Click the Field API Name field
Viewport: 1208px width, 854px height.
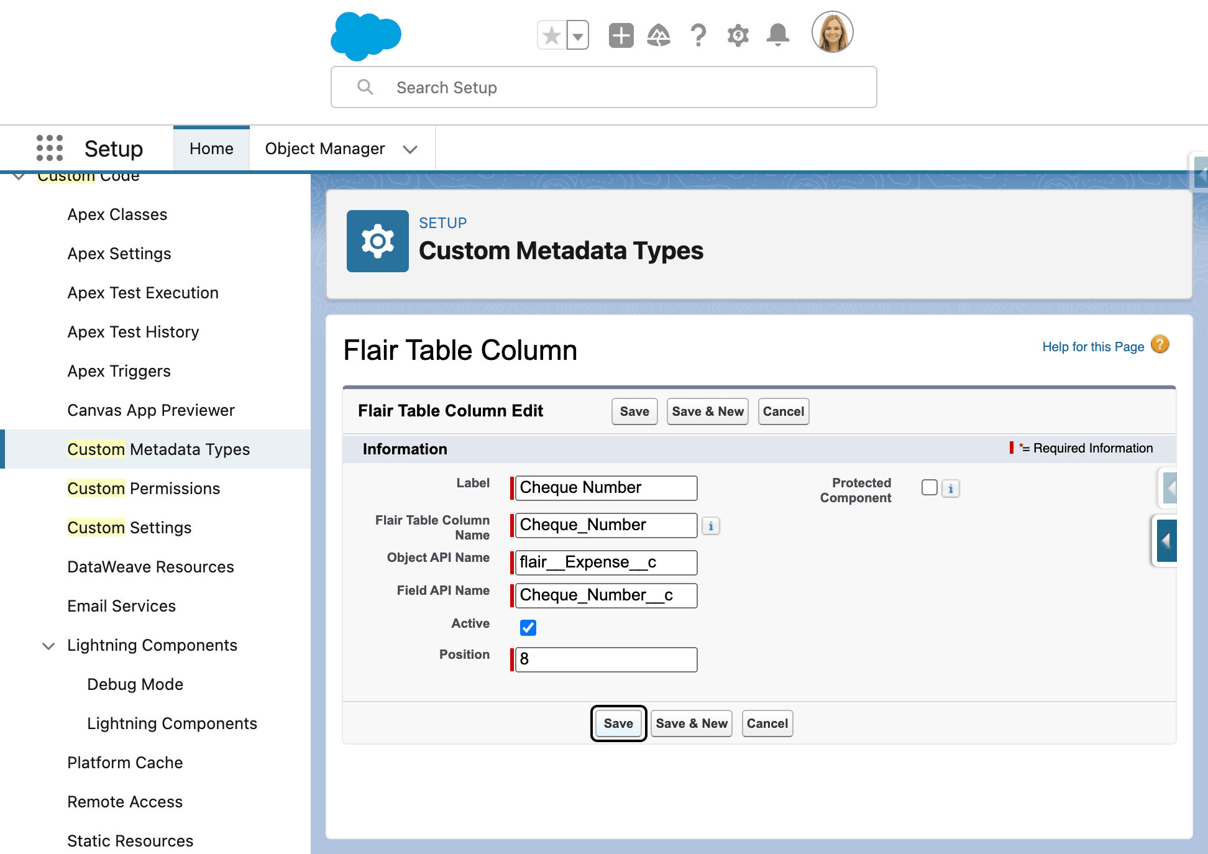[606, 595]
